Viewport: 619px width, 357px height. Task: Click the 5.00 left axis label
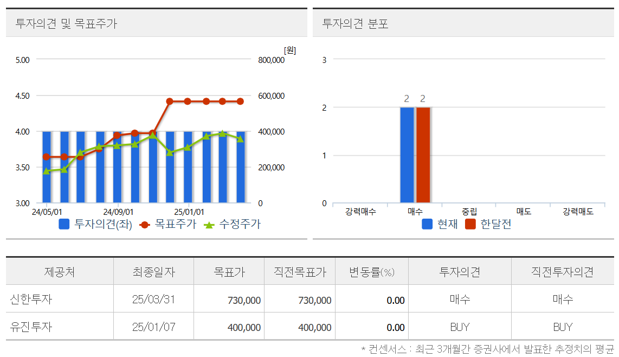(23, 60)
